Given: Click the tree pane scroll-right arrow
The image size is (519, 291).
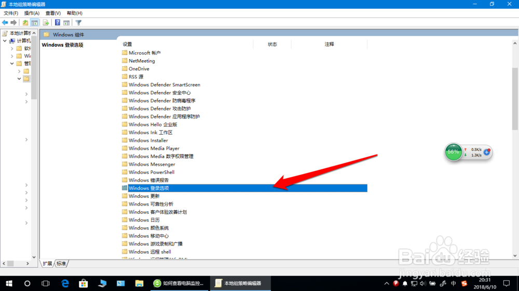Looking at the screenshot, I should point(28,264).
